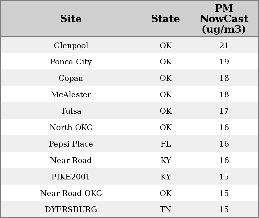Choose the McAlester site row
Image resolution: width=259 pixels, height=218 pixels.
pos(71,95)
